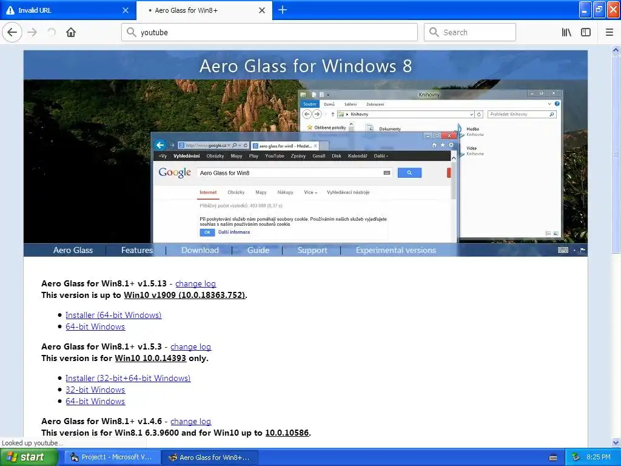
Task: Click the banner screenshot of Google search window
Action: [x=304, y=187]
